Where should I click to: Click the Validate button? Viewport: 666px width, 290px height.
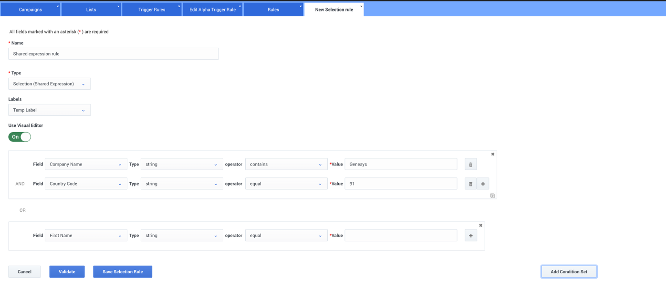click(x=67, y=272)
